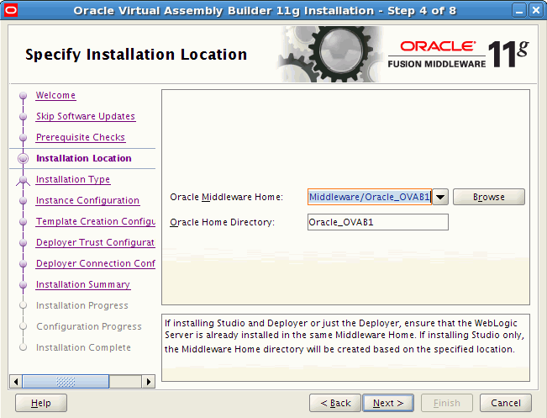Open Prerequisite Checks step

click(x=80, y=137)
